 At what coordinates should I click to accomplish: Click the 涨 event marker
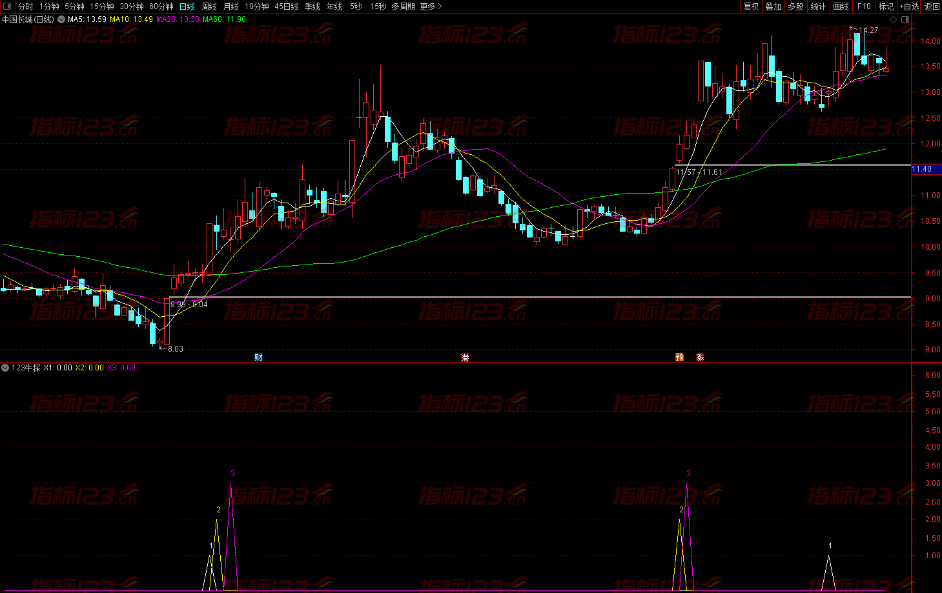pyautogui.click(x=700, y=357)
